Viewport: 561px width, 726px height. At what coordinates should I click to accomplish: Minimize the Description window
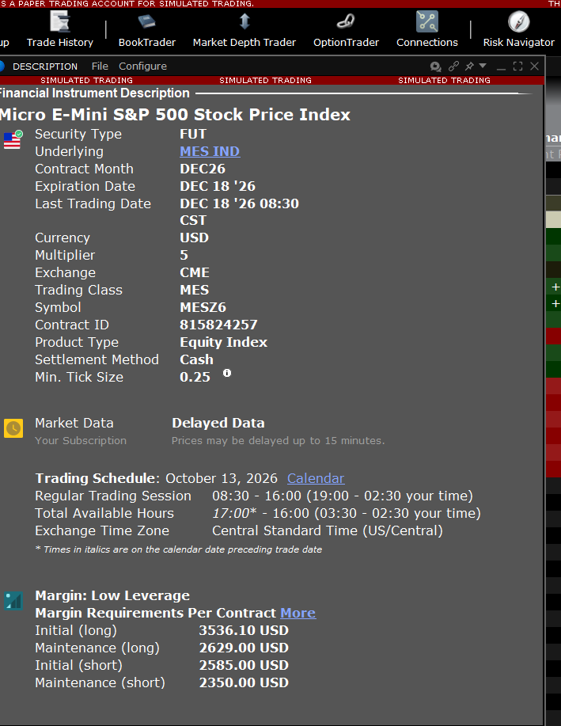(x=501, y=67)
